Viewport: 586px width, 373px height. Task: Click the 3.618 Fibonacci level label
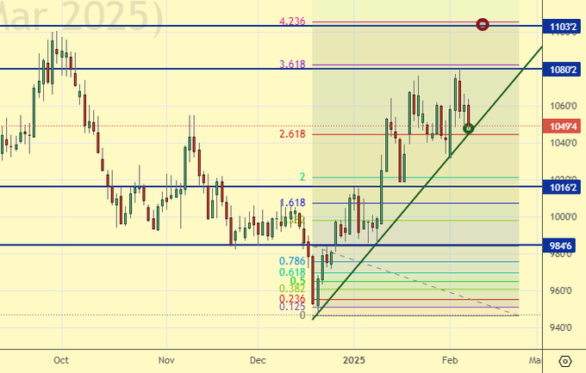tap(292, 65)
